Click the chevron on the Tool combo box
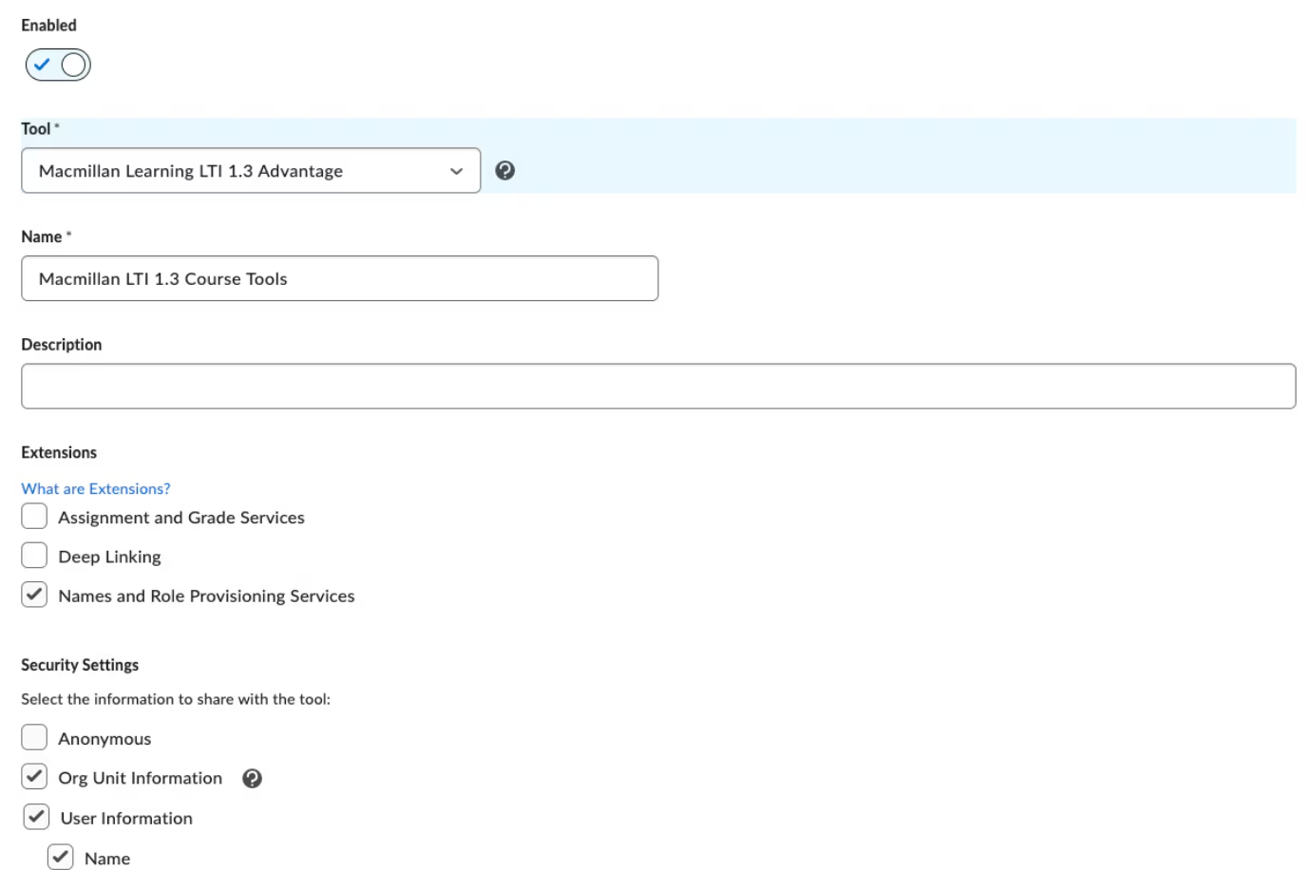The height and width of the screenshot is (870, 1309). click(x=456, y=171)
